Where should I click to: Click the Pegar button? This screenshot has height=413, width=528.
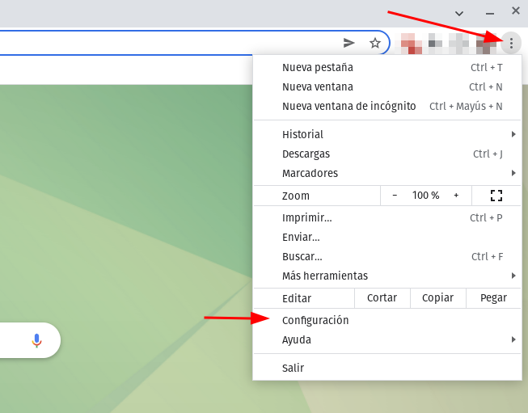pos(493,298)
